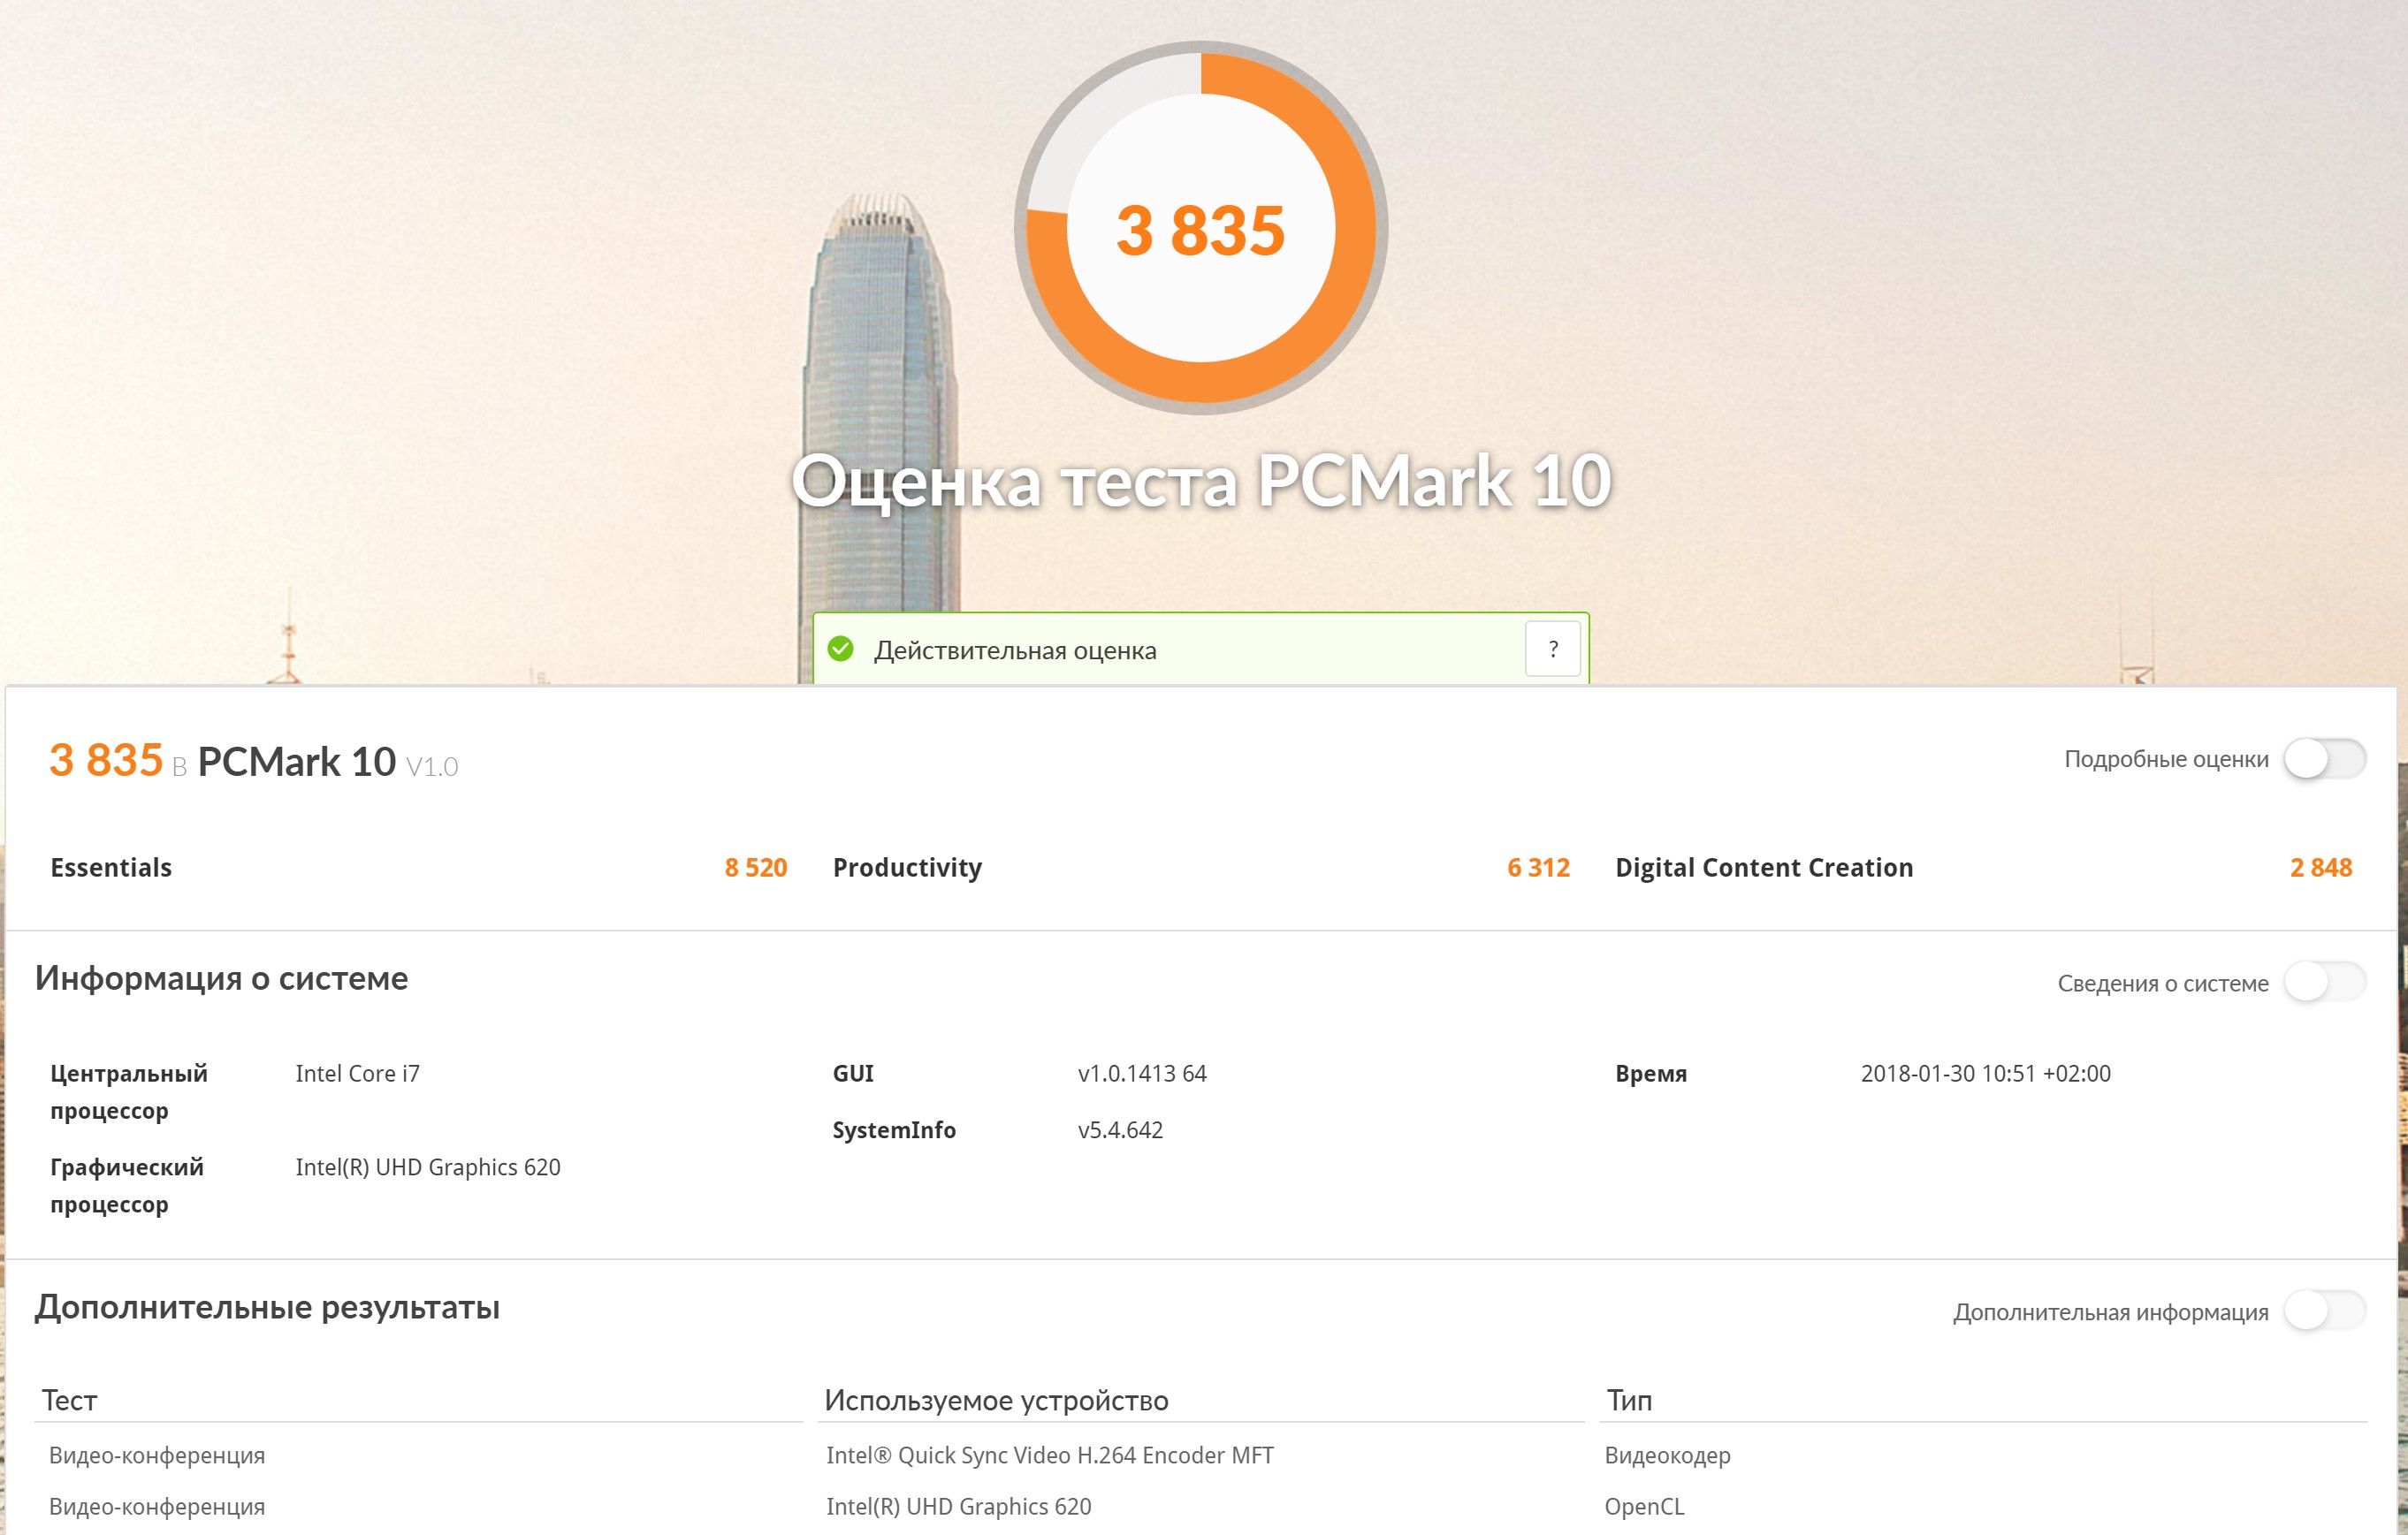Screen dimensions: 2408x1535
Task: Click the Действительная оценка status text
Action: pyautogui.click(x=1015, y=650)
